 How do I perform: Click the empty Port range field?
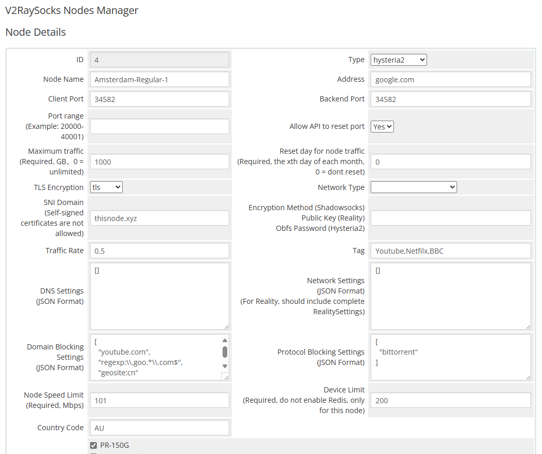[x=159, y=126]
